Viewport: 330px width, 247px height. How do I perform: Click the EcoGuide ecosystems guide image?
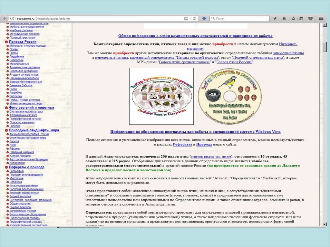click(161, 96)
